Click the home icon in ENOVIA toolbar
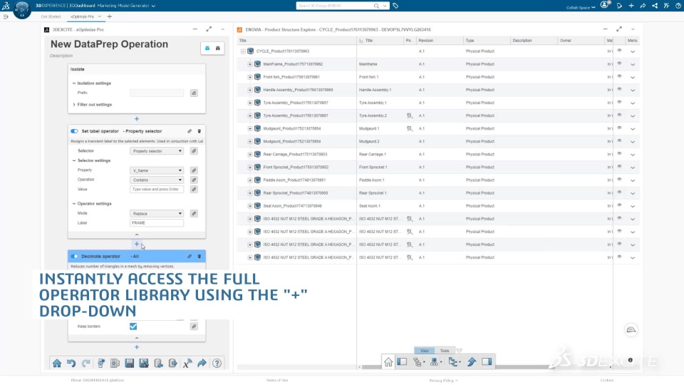The width and height of the screenshot is (684, 385). 388,362
